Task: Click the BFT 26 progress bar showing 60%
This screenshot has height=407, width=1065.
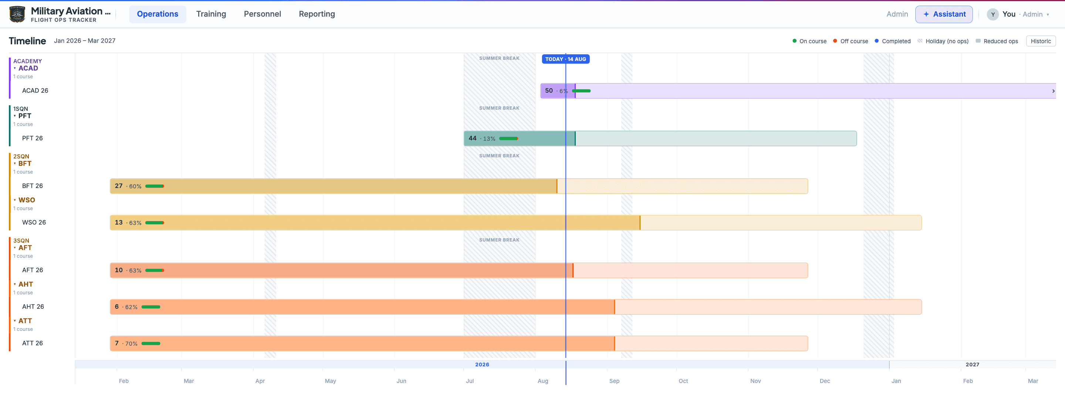Action: [x=459, y=186]
